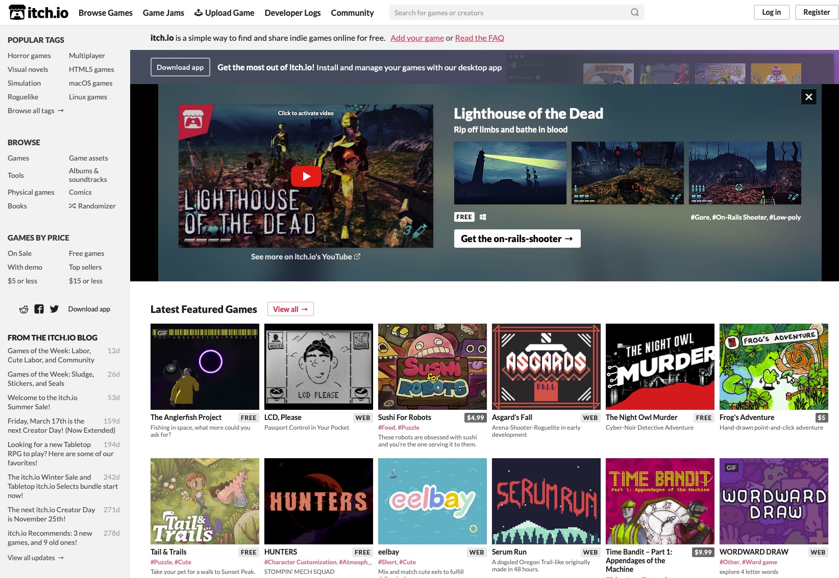Open itch.io on Reddit via the Reddit icon

23,309
